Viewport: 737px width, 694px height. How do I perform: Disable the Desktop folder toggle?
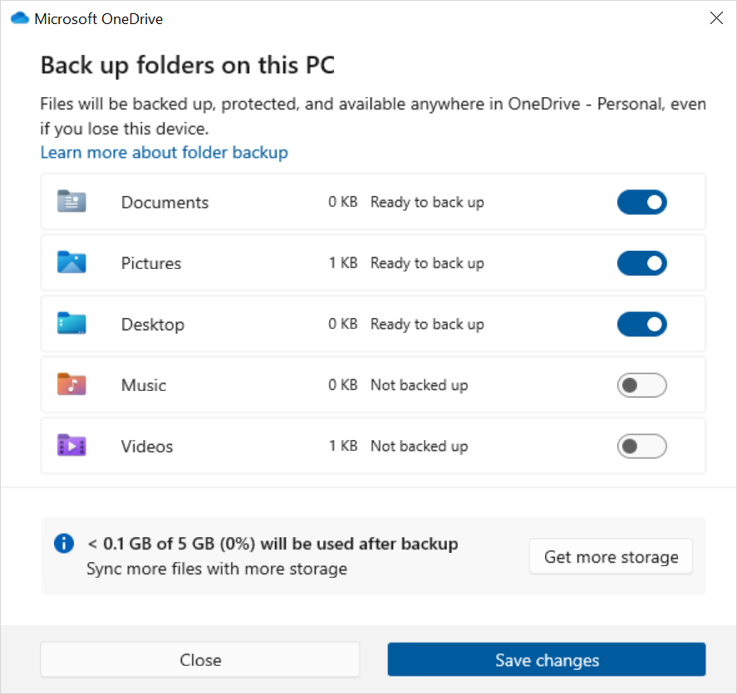[641, 324]
